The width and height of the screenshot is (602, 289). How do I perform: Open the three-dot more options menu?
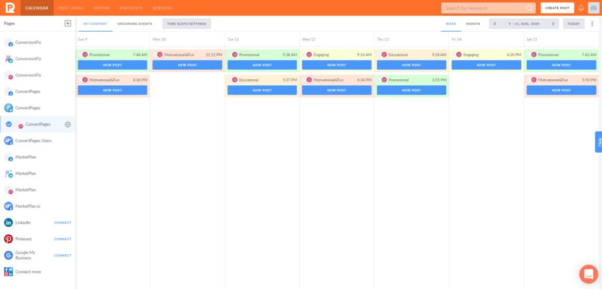coord(592,24)
